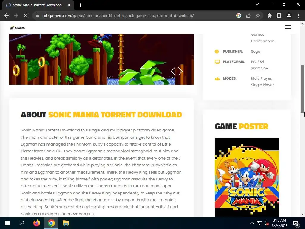The image size is (305, 229).
Task: View site security lock info
Action: 38,16
